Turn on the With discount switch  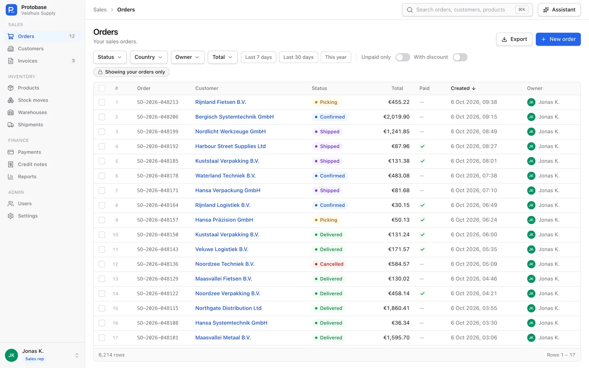tap(460, 57)
